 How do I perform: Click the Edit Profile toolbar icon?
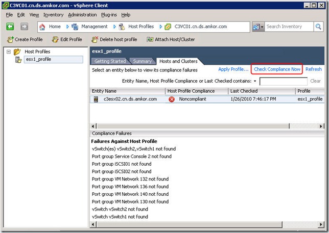pyautogui.click(x=55, y=39)
